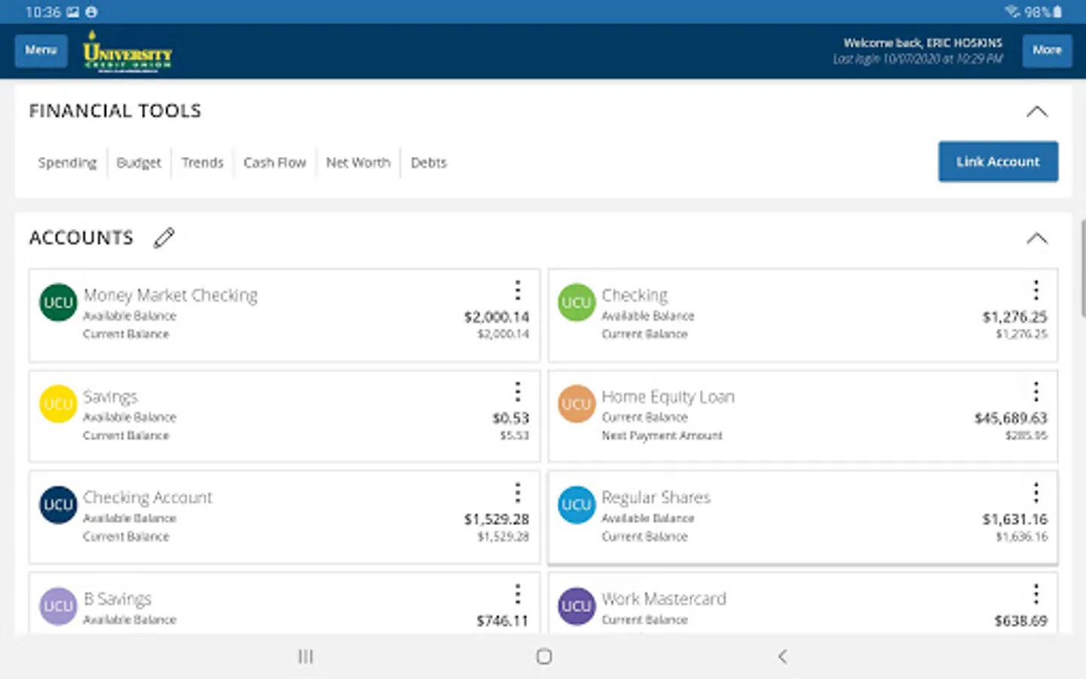Viewport: 1086px width, 679px height.
Task: Click the vertical scrollbar on right edge
Action: [x=1082, y=268]
